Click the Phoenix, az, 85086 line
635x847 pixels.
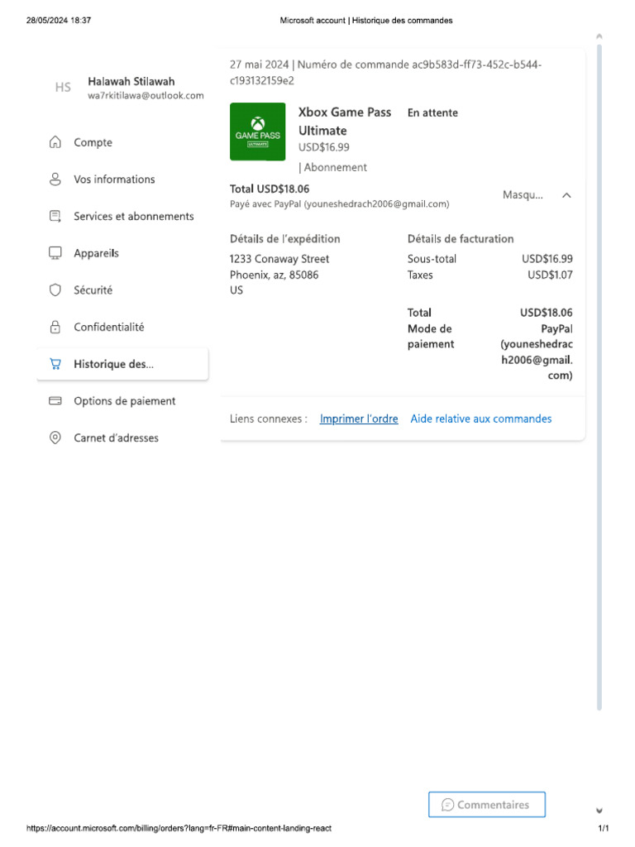tap(274, 275)
